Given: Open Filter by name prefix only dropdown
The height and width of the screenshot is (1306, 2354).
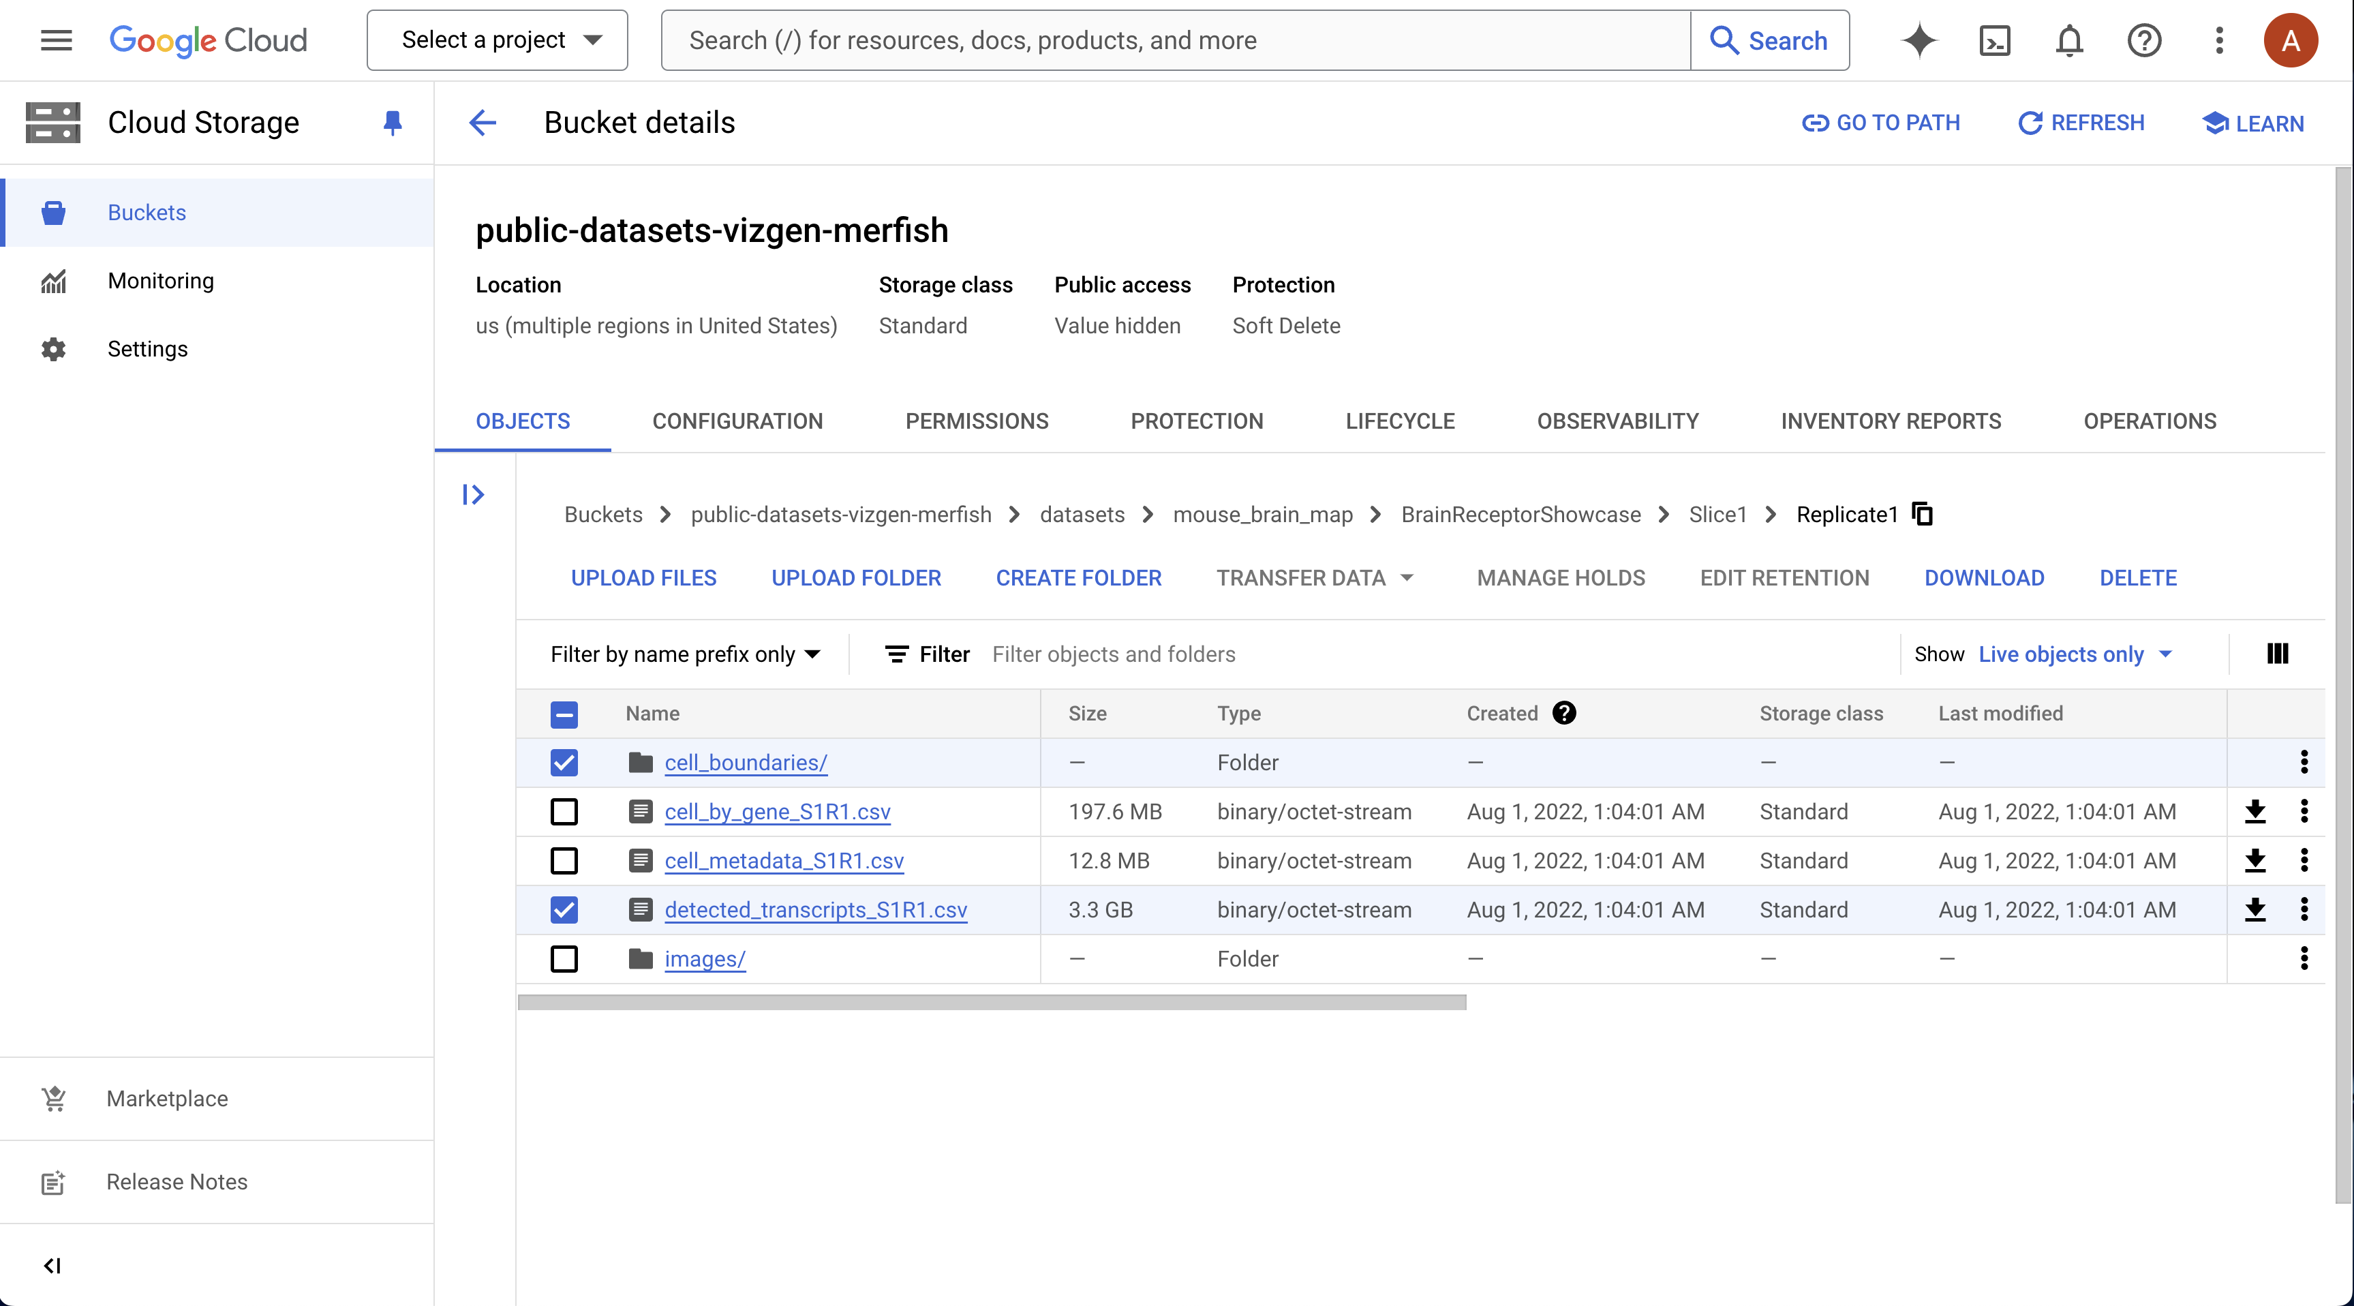Looking at the screenshot, I should pyautogui.click(x=686, y=654).
